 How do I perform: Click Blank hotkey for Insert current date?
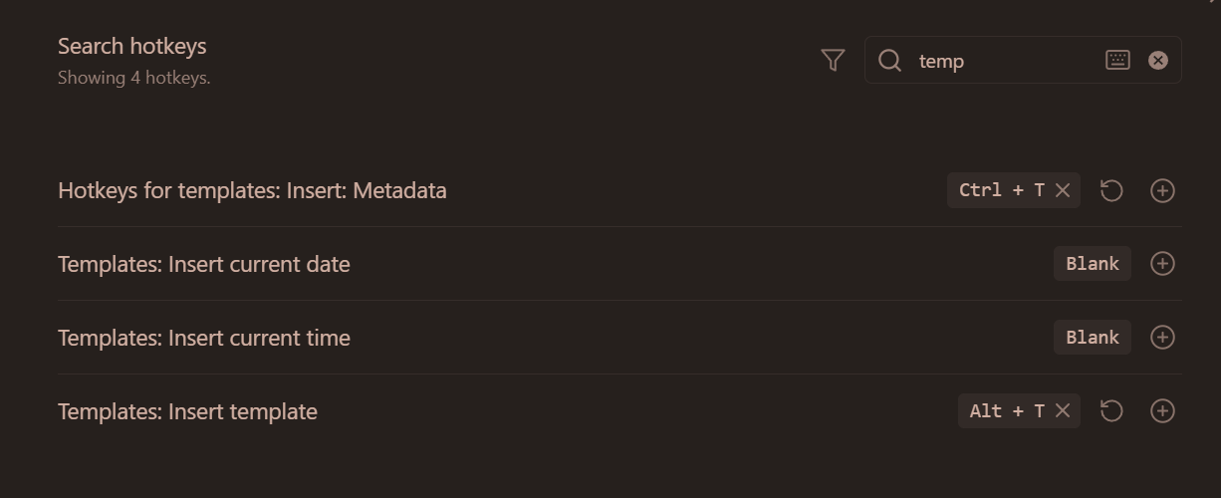(1092, 264)
